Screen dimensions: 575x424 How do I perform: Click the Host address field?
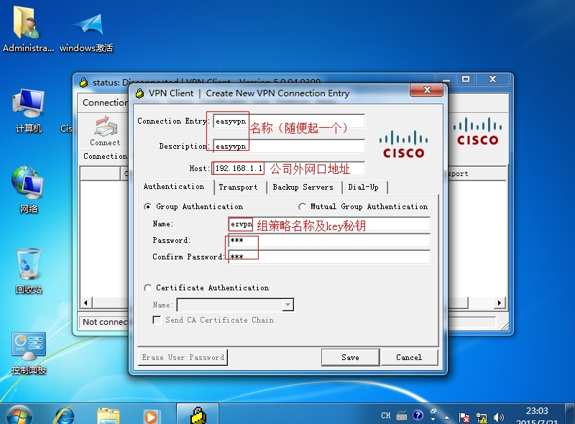[289, 168]
